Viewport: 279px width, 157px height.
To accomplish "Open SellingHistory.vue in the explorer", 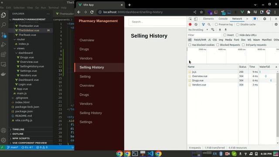I will [x=32, y=66].
